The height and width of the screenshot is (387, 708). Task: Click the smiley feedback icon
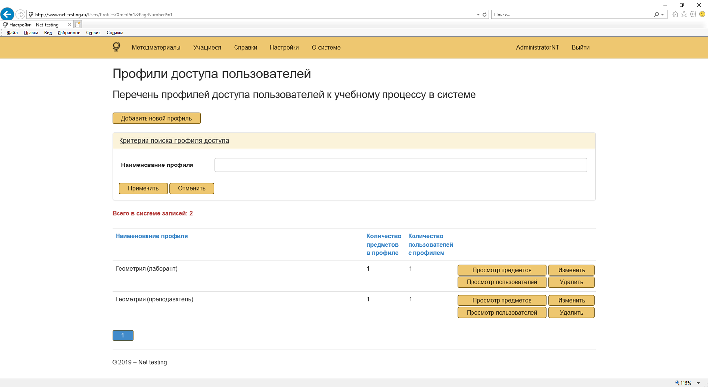(x=702, y=14)
